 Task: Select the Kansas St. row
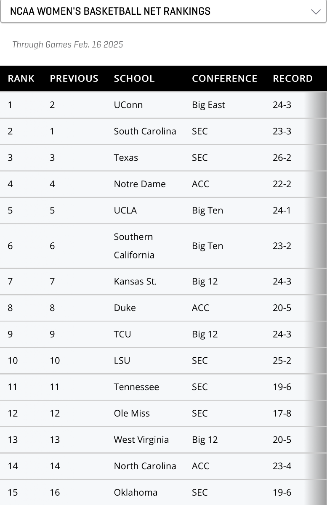coord(163,282)
